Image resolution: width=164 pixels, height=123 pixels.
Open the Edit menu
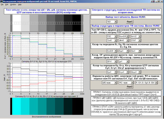(7, 5)
